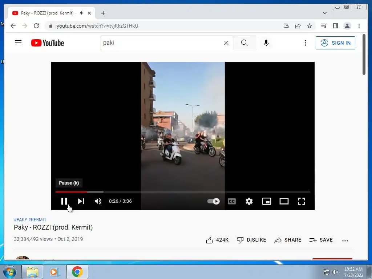
Task: Open Chrome side panel
Action: pos(335,26)
